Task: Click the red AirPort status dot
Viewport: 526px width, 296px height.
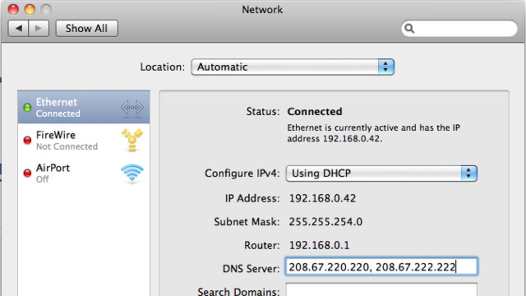Action: coord(27,173)
